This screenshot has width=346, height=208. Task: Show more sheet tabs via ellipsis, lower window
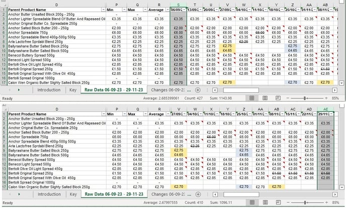(x=189, y=194)
